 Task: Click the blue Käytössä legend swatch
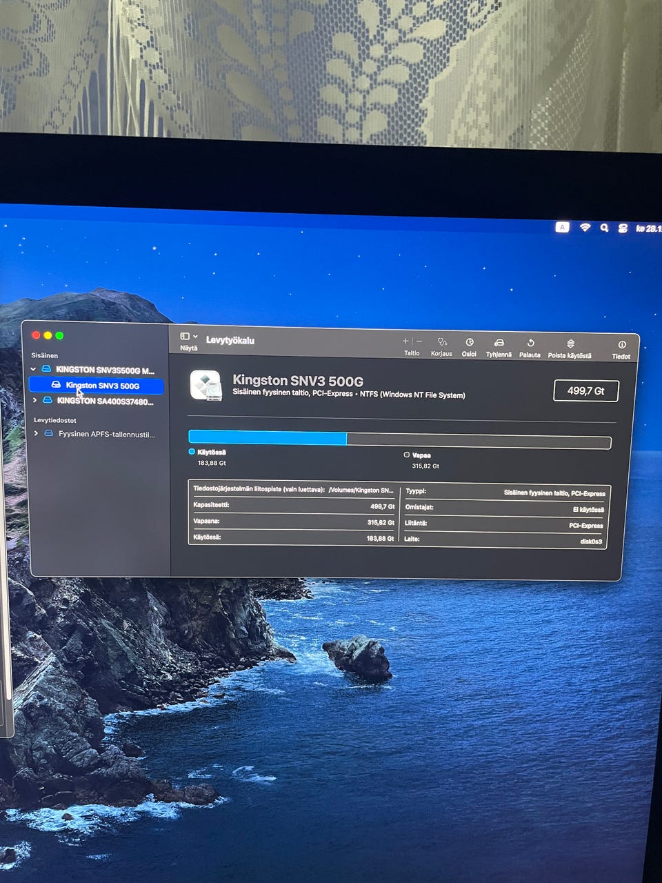pyautogui.click(x=192, y=451)
